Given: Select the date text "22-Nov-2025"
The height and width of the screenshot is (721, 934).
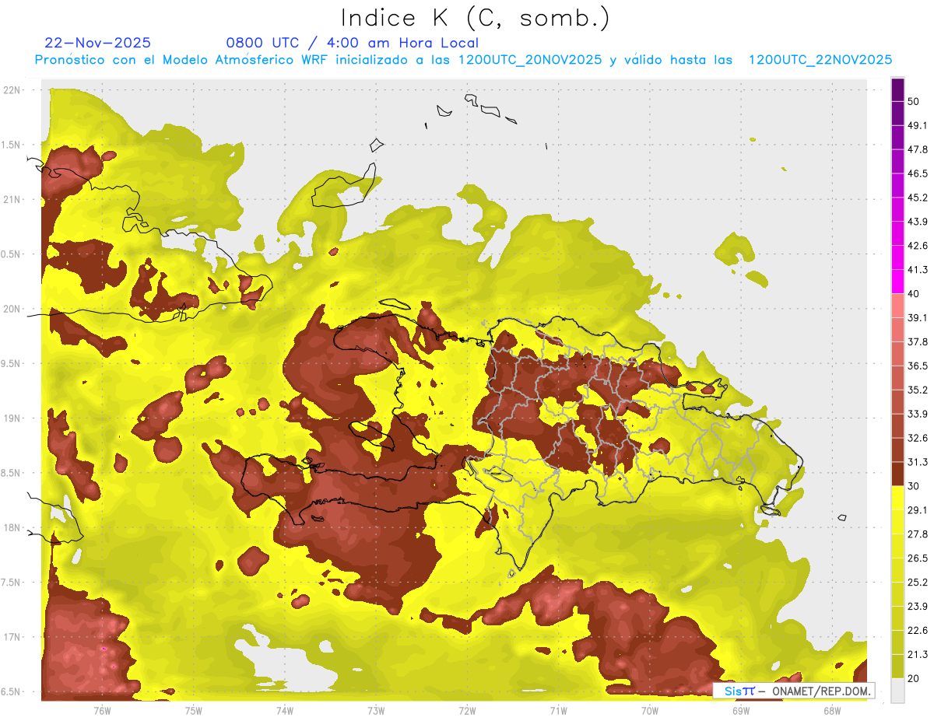Looking at the screenshot, I should (97, 43).
